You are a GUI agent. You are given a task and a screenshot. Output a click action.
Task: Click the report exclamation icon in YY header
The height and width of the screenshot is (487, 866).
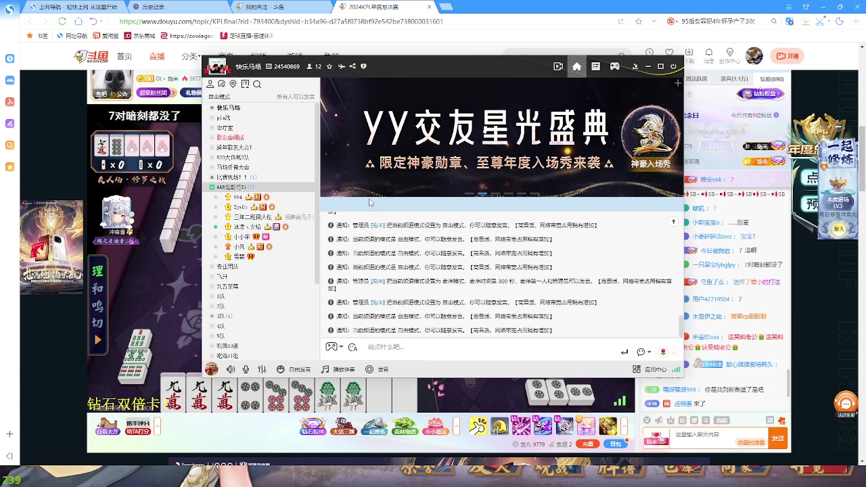click(x=363, y=66)
